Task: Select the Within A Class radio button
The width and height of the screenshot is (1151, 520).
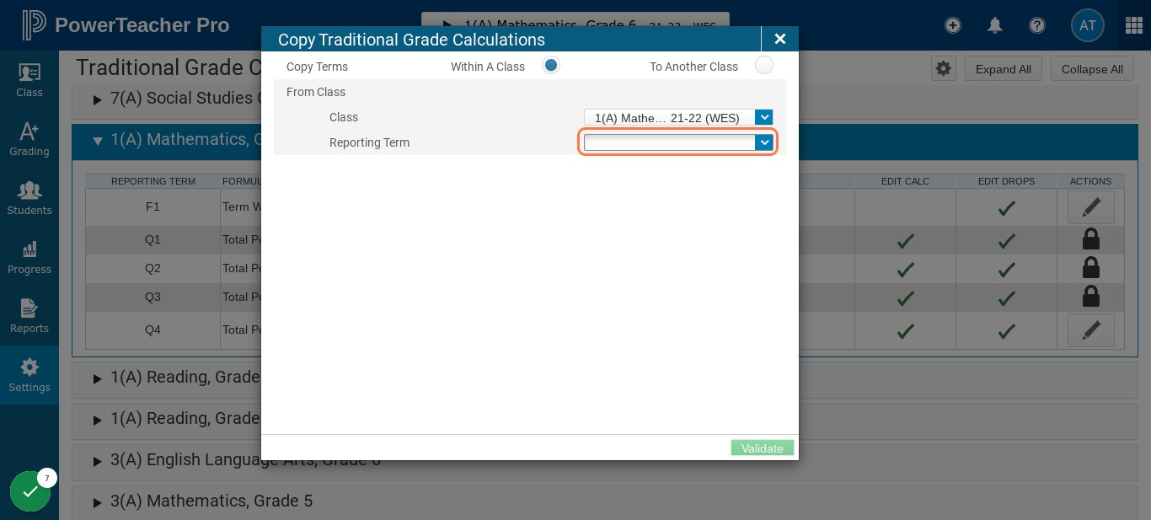Action: [551, 65]
